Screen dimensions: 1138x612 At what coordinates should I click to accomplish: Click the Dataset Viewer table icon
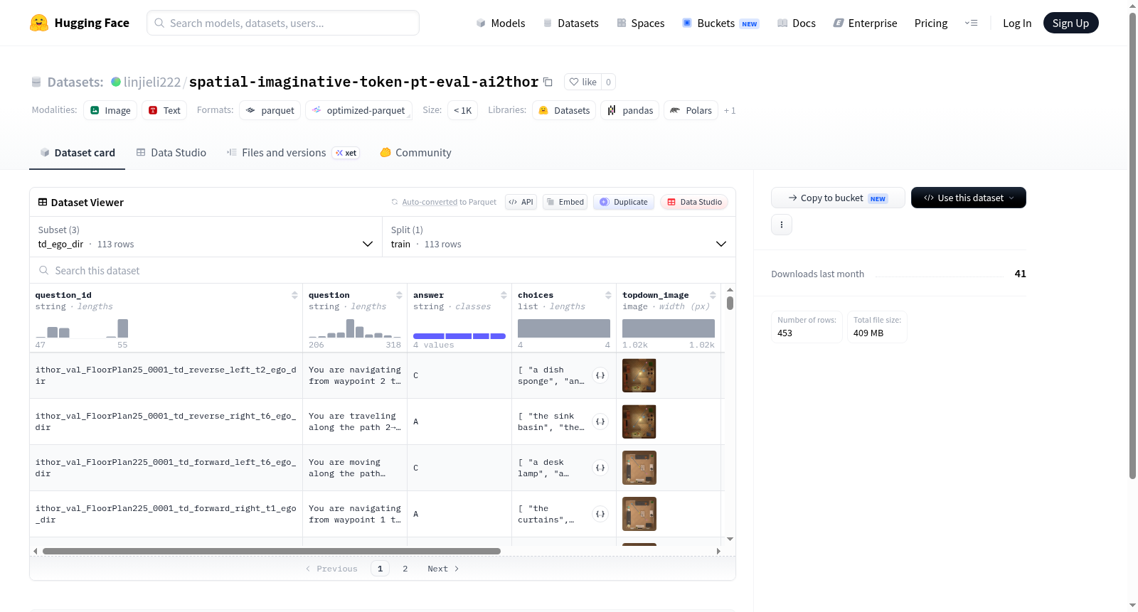[43, 203]
